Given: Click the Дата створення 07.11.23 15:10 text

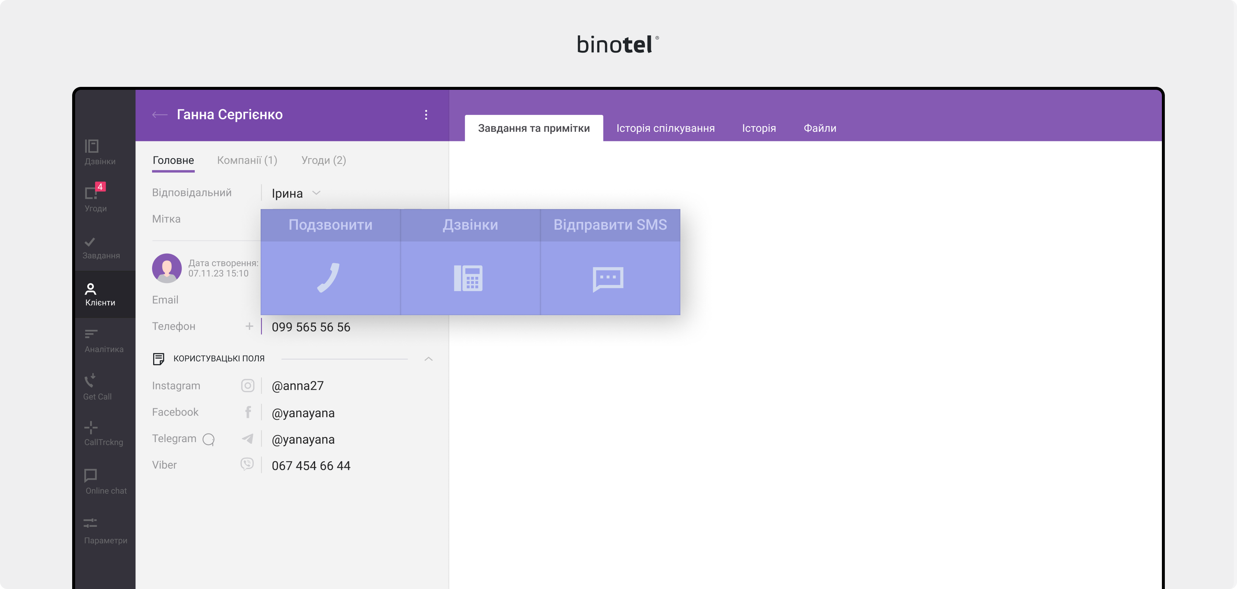Looking at the screenshot, I should pos(223,268).
